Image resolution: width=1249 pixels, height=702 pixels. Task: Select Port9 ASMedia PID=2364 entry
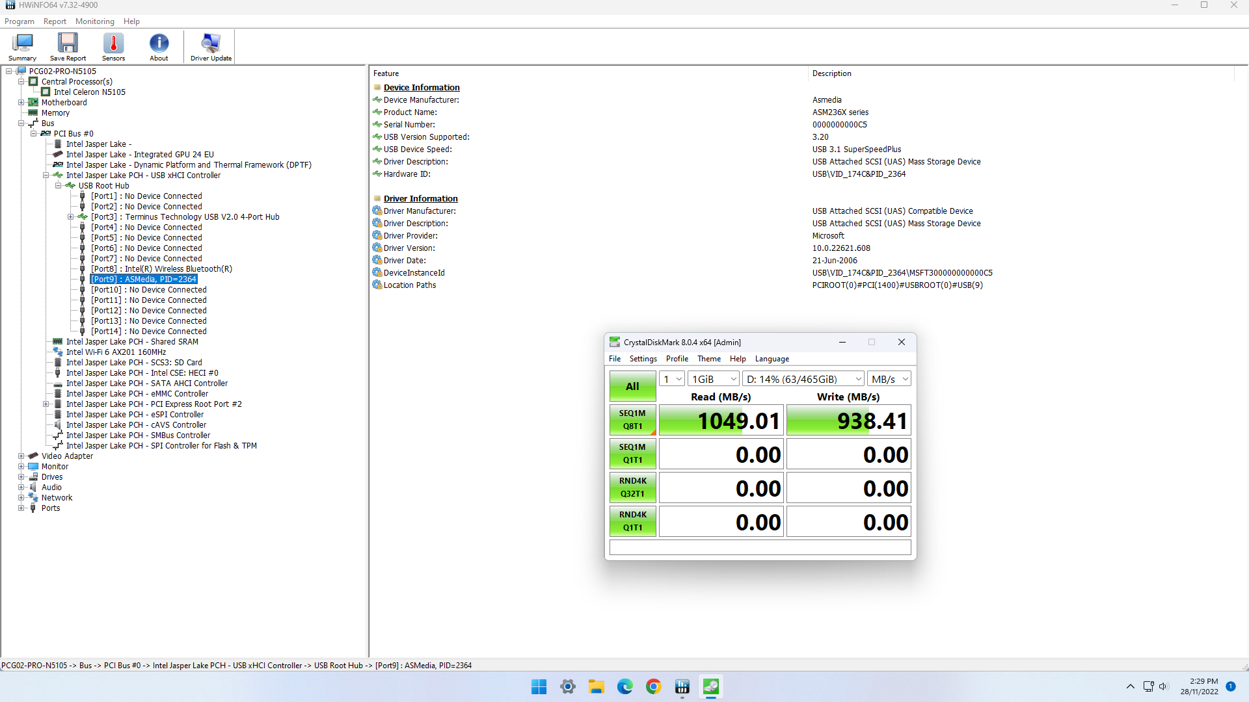click(144, 279)
